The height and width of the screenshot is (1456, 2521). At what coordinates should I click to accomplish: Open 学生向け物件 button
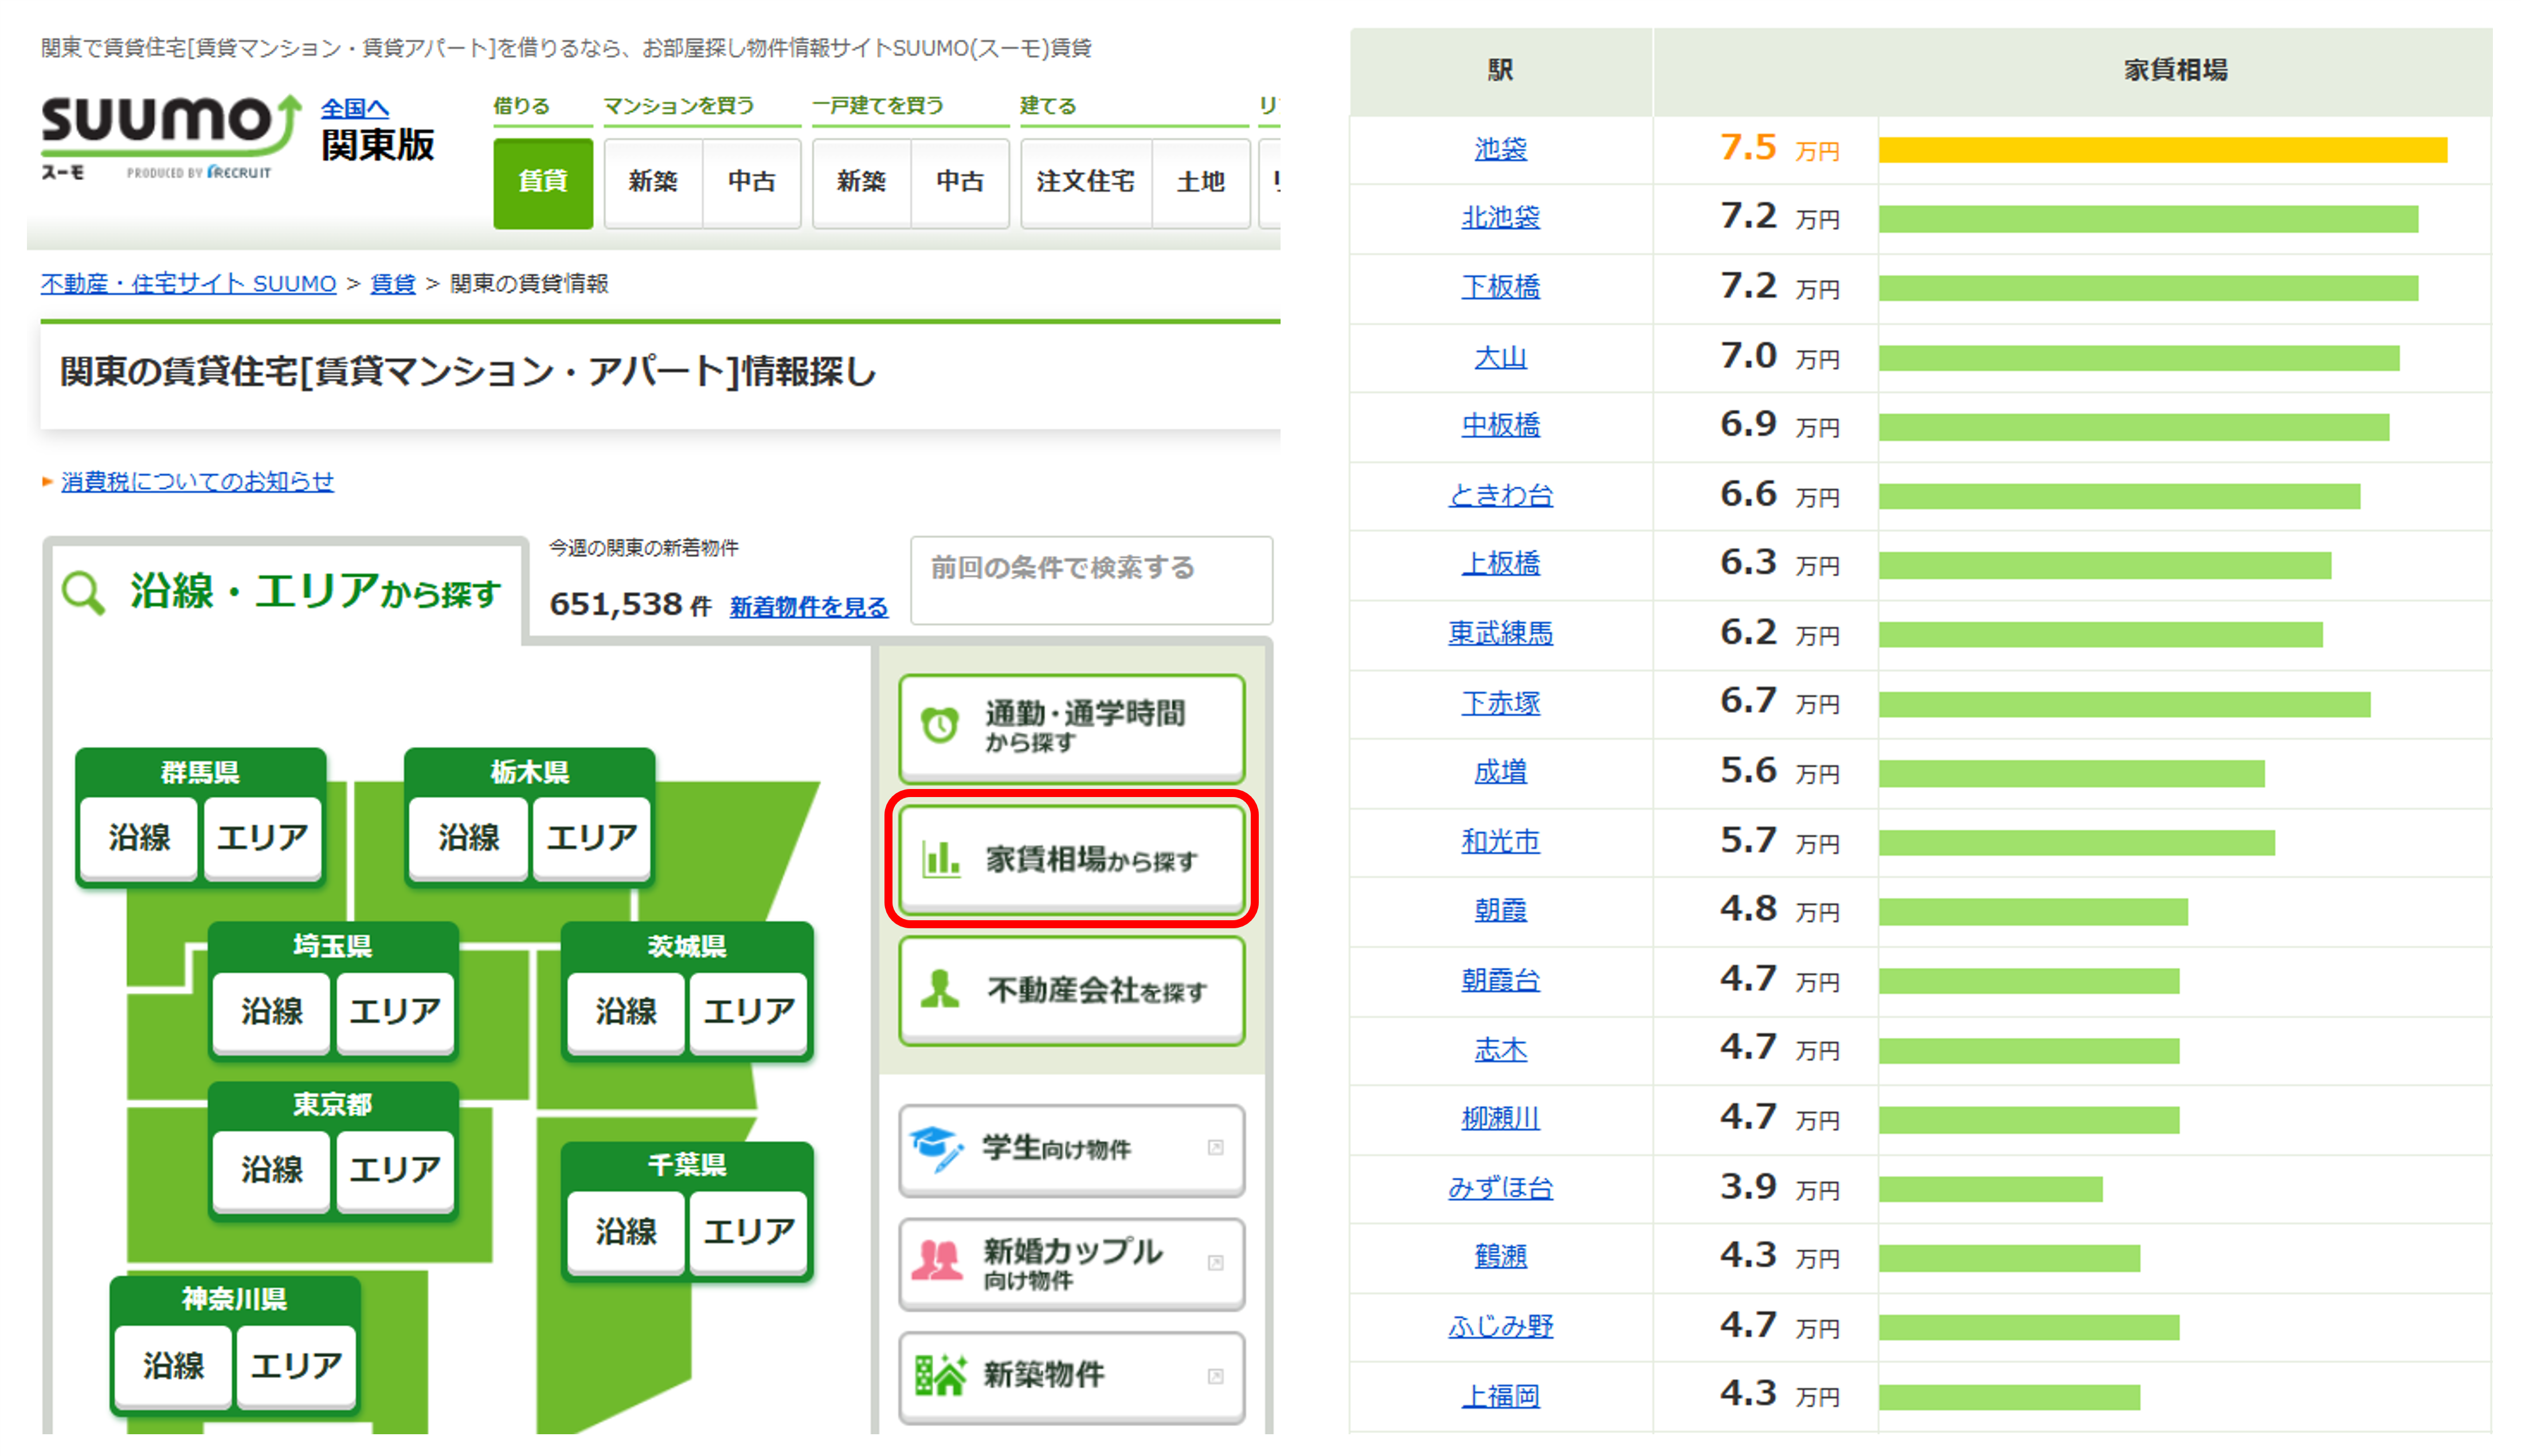(1071, 1150)
